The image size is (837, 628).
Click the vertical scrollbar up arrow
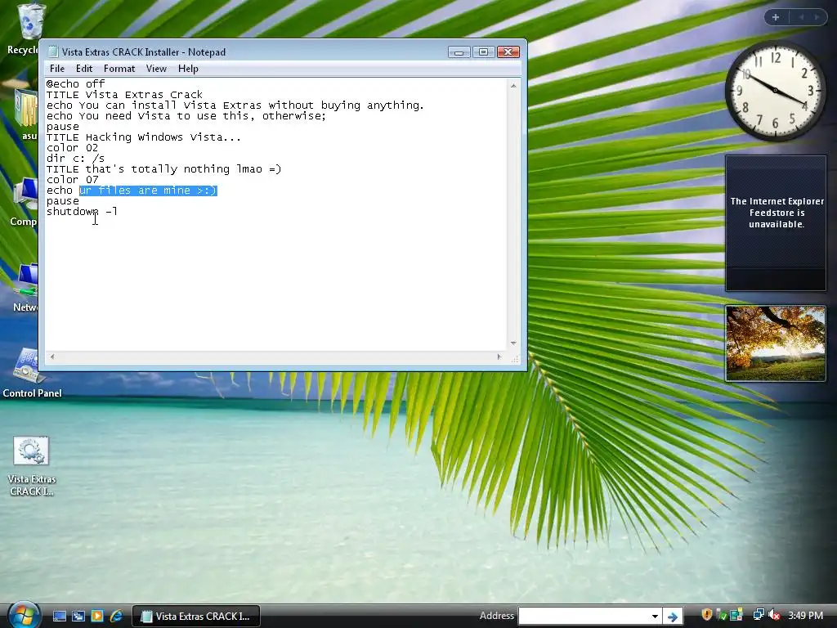[513, 85]
